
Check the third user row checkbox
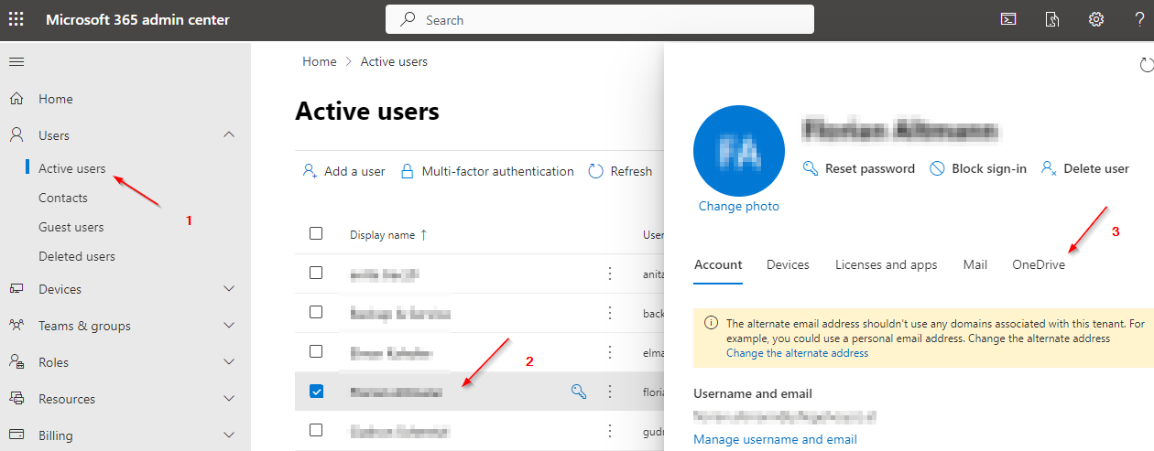click(316, 351)
